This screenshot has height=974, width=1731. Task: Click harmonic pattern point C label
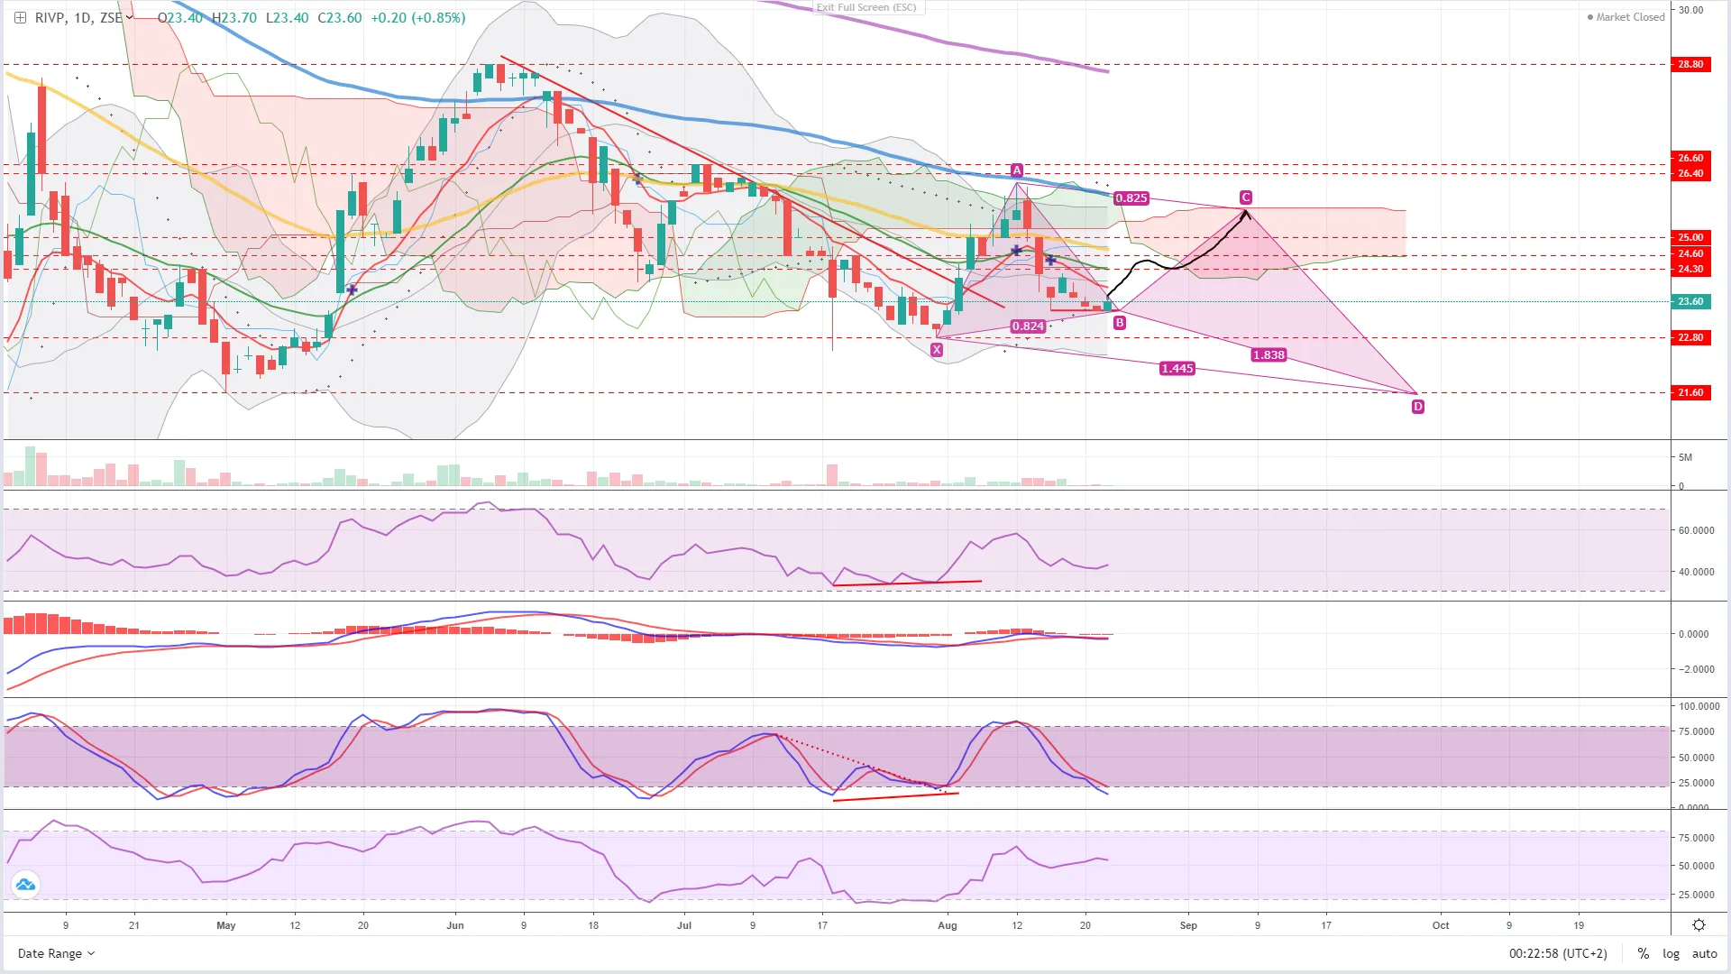[1245, 198]
